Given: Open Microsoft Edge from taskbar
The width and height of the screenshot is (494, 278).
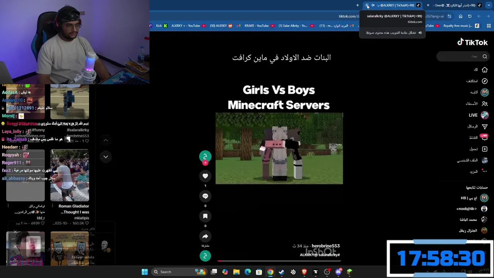Looking at the screenshot, I should click(x=247, y=272).
